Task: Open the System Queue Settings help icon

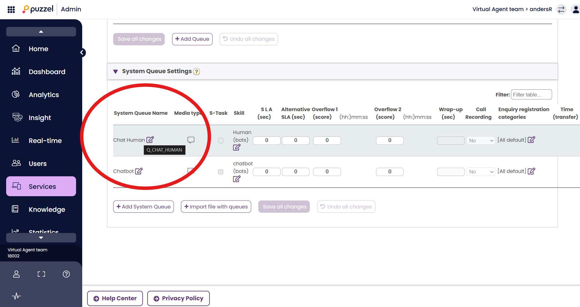Action: tap(196, 72)
